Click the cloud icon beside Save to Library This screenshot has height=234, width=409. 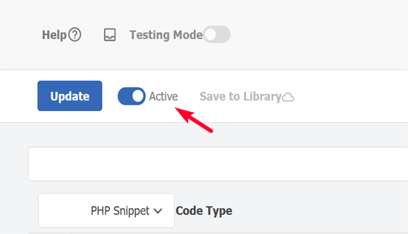[x=288, y=97]
